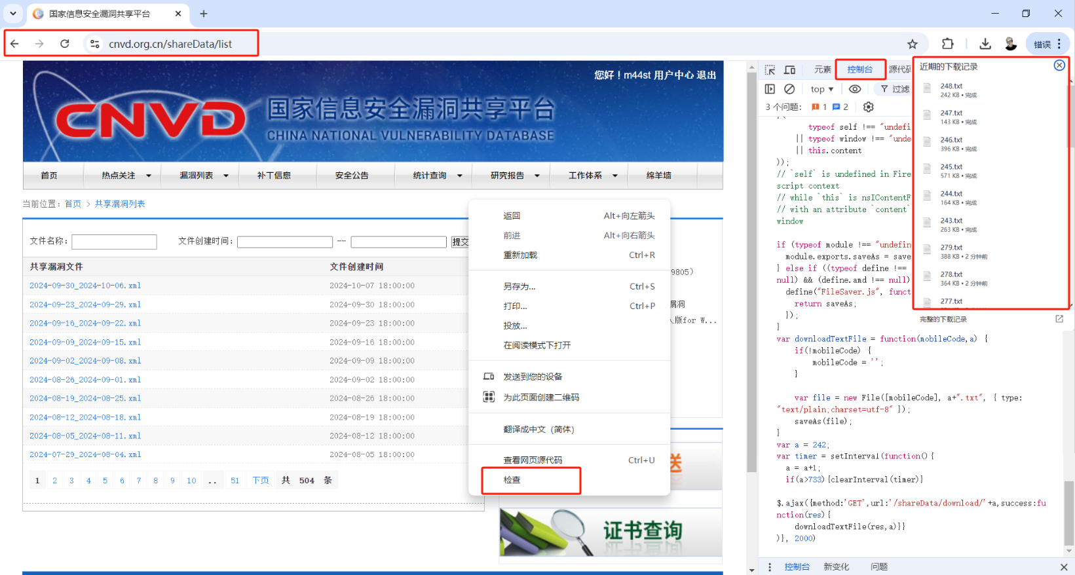This screenshot has height=575, width=1075.
Task: Close the recent downloads popup
Action: pos(1059,65)
